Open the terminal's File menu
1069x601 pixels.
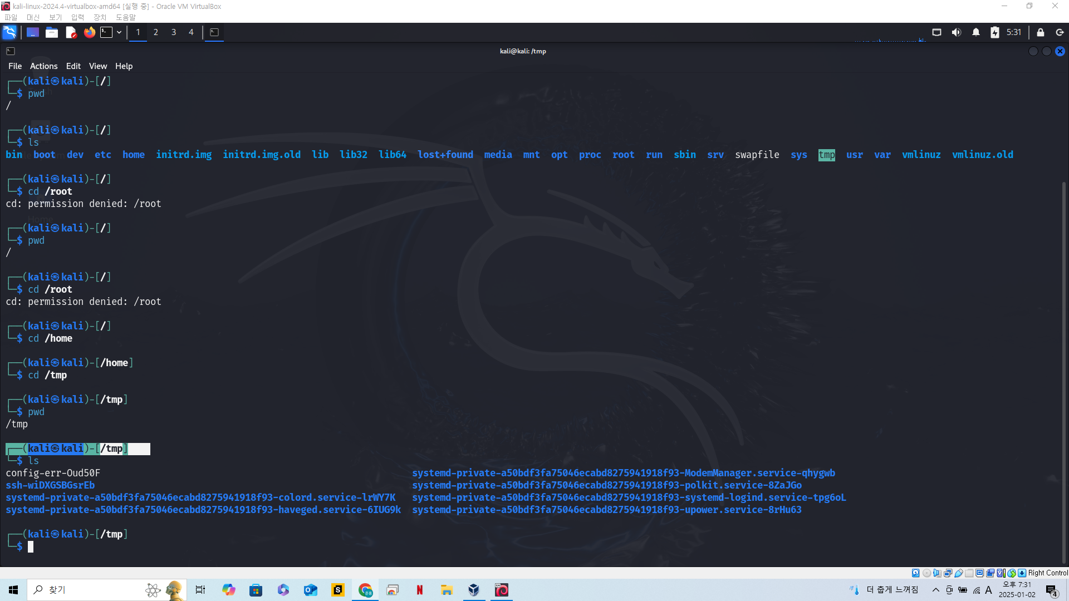pos(15,66)
